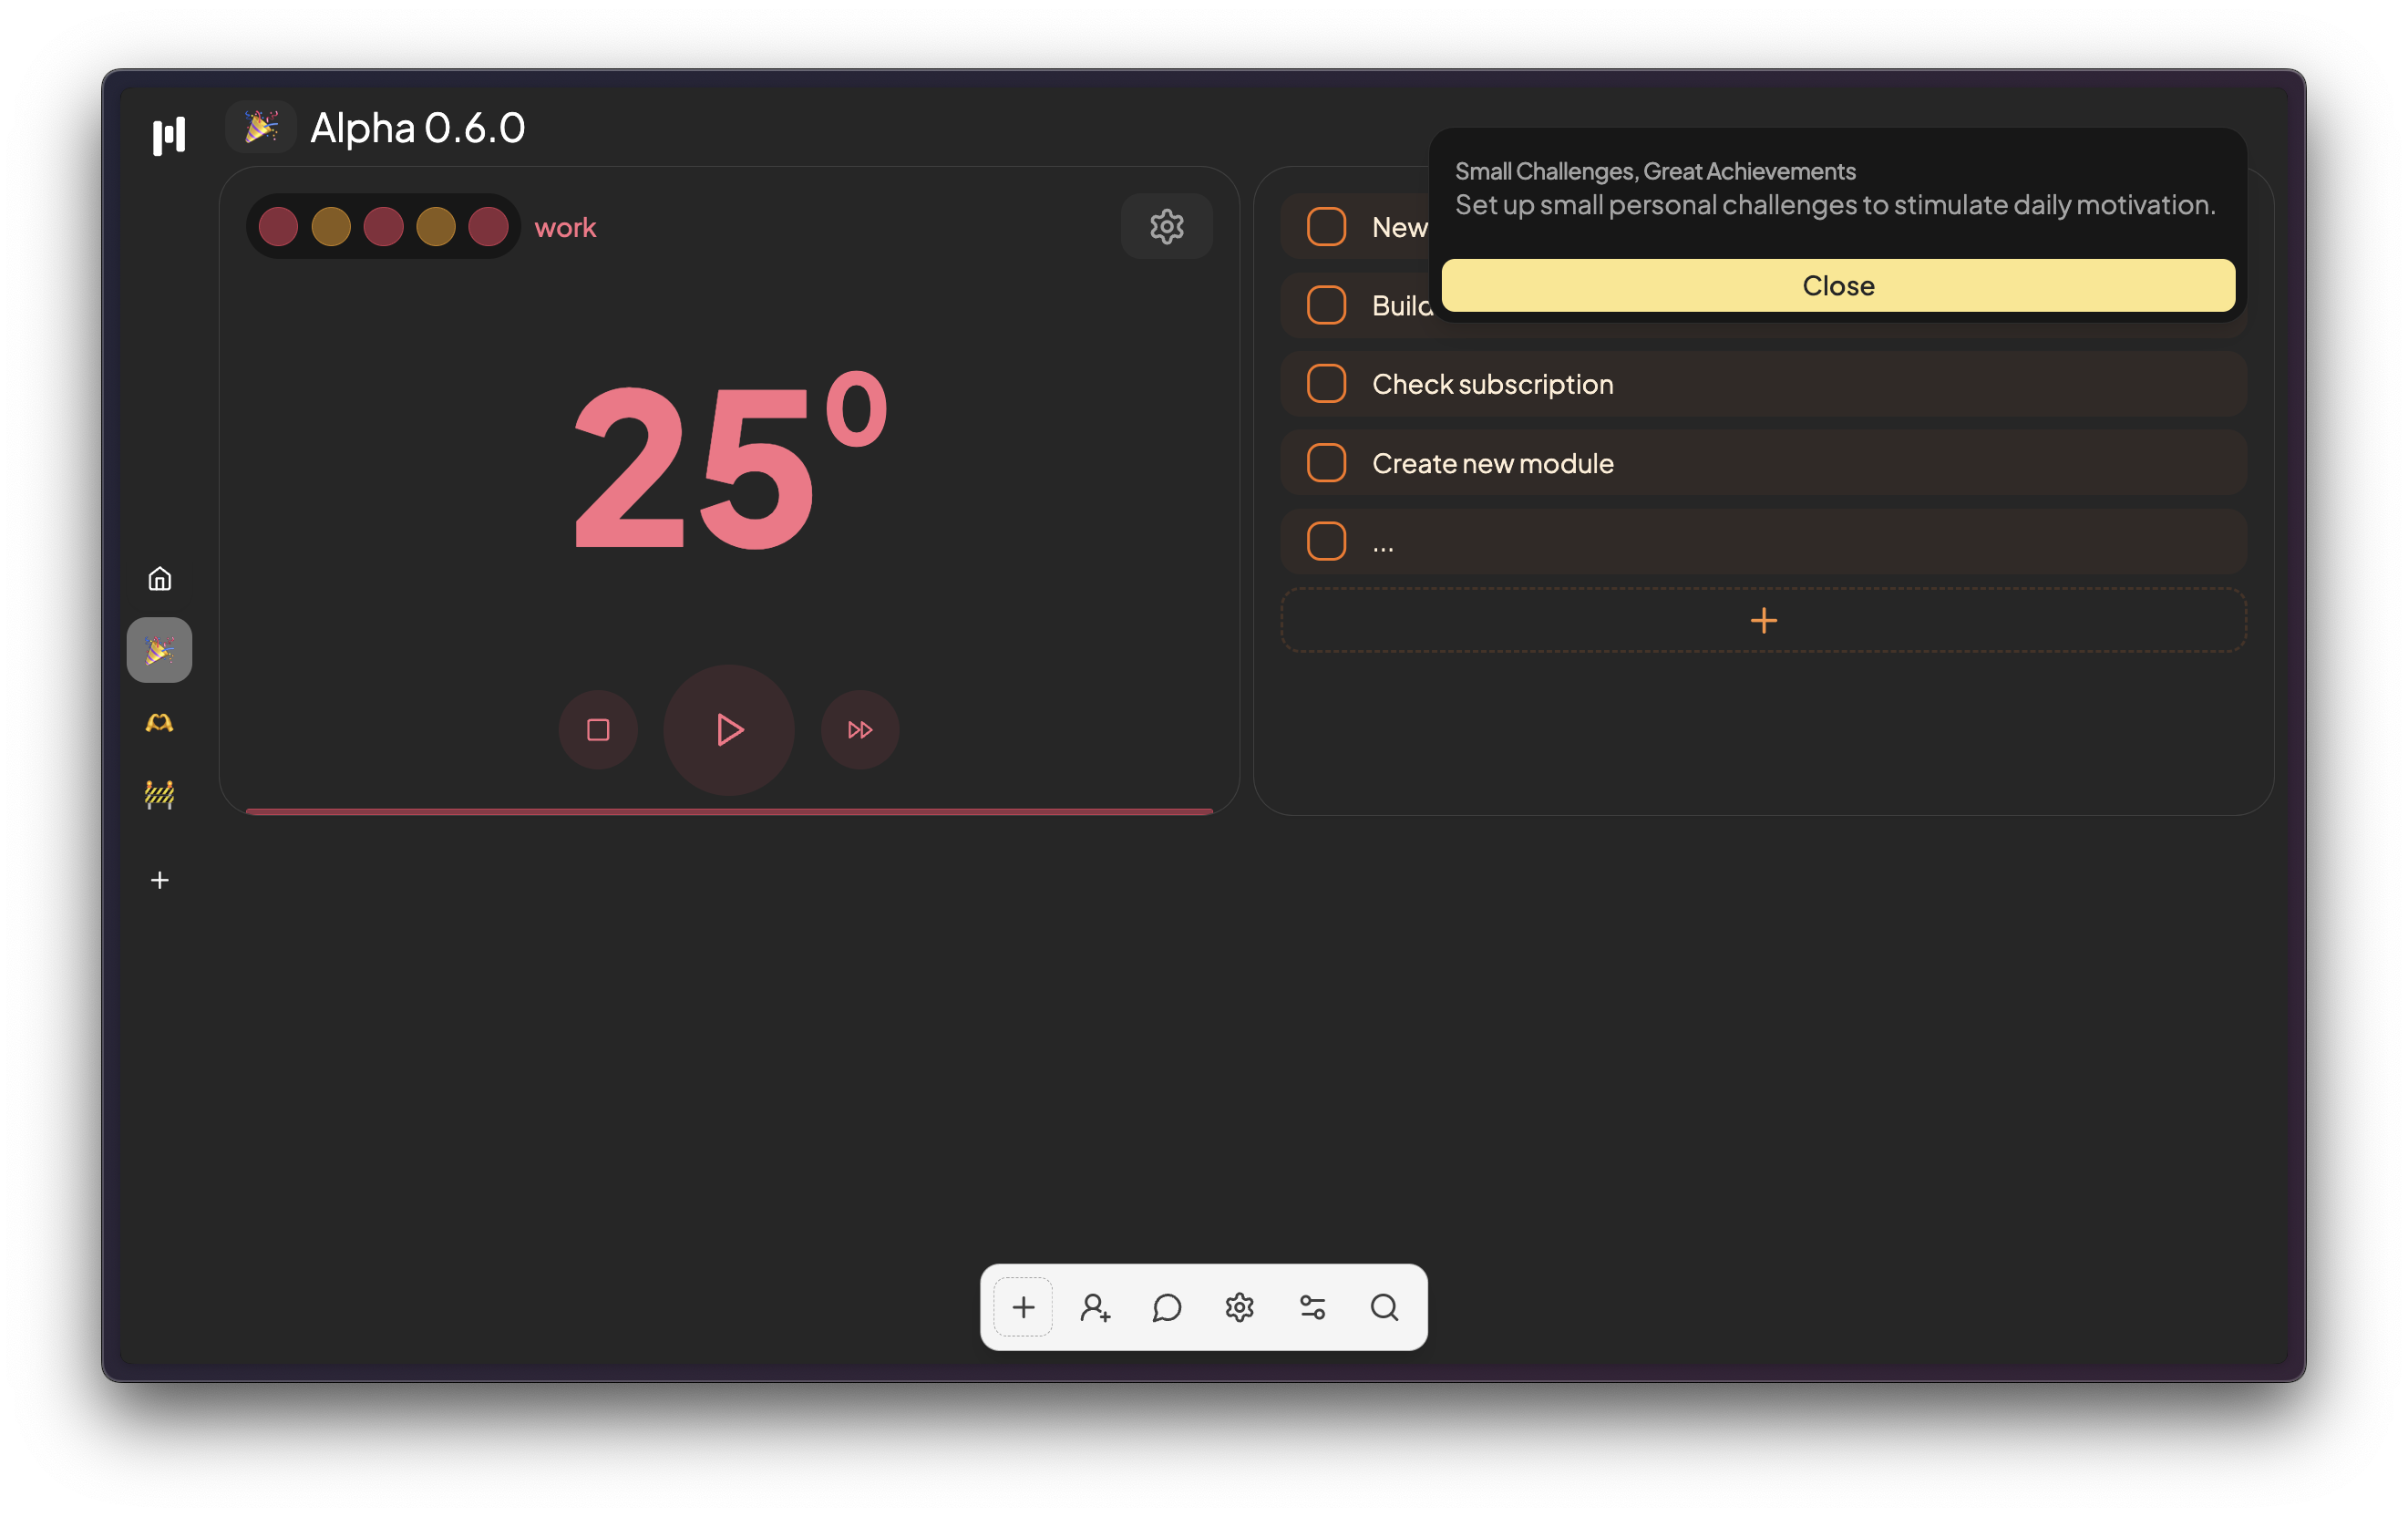Screen dimensions: 2408x1517
Task: Close the Small Challenges tooltip
Action: click(x=1838, y=284)
